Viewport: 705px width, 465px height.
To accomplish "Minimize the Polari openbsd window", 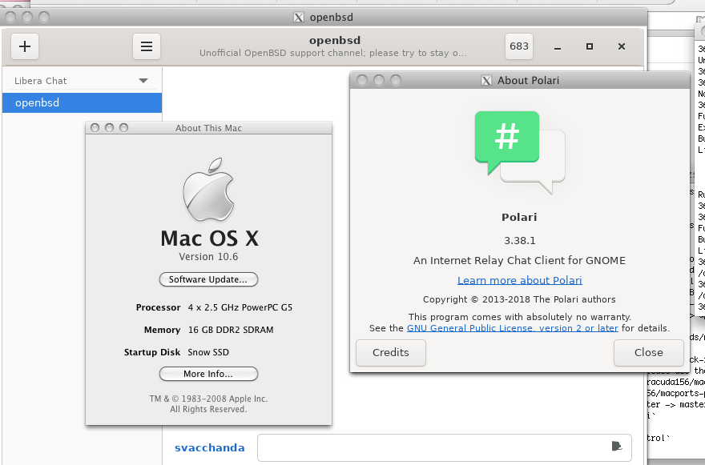I will tap(558, 46).
